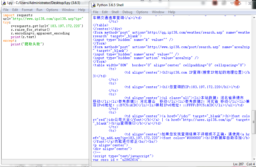Click the Shell scrollbar up arrow
The height and width of the screenshot is (167, 256).
[x=254, y=17]
